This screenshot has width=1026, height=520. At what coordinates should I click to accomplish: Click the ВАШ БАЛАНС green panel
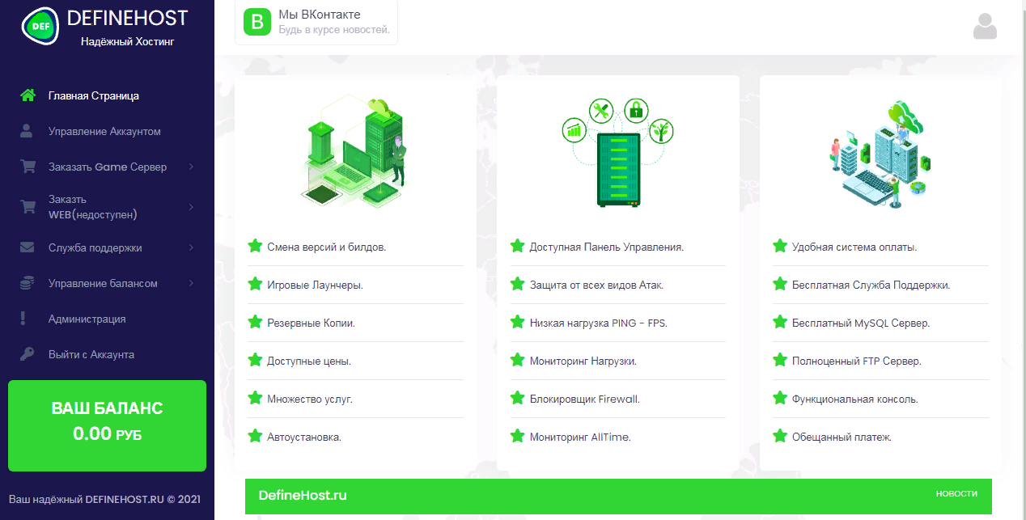pyautogui.click(x=107, y=426)
